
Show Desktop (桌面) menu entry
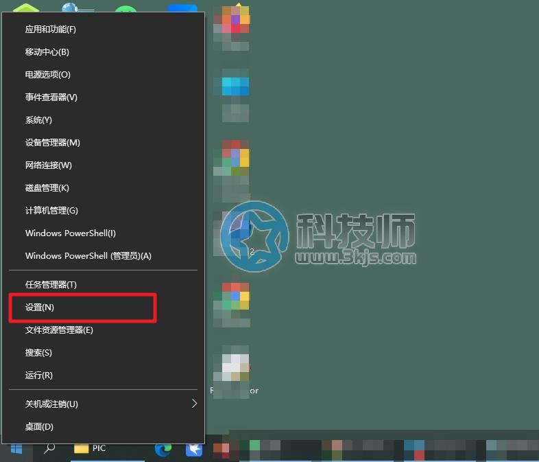coord(103,427)
